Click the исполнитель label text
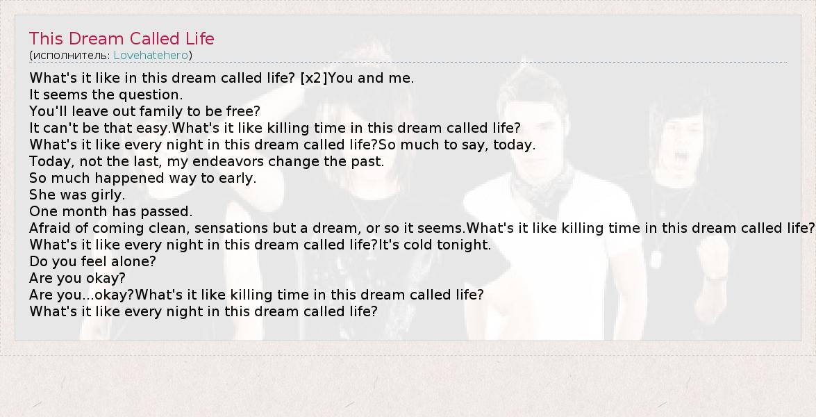This screenshot has height=417, width=816. click(x=71, y=55)
